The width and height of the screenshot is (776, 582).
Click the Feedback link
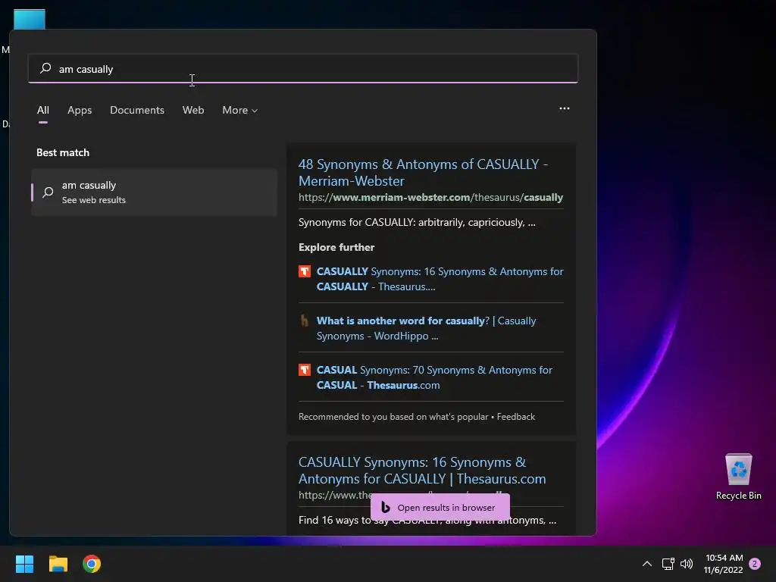click(x=515, y=417)
